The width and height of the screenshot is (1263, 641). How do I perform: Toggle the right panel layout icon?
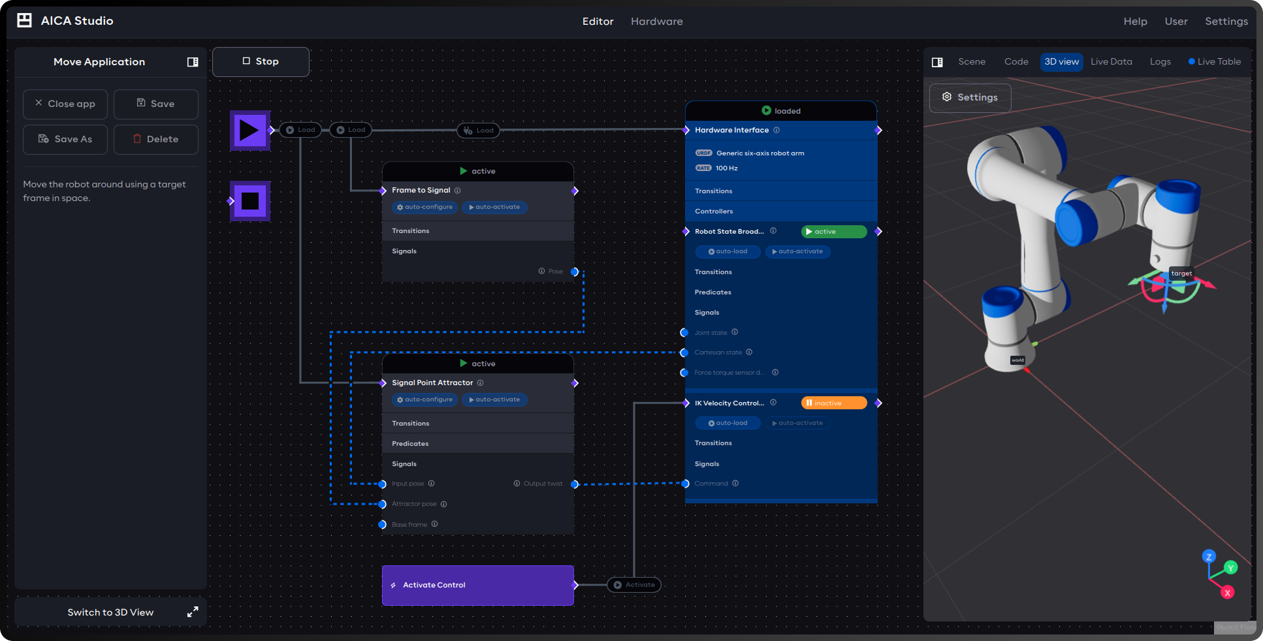[937, 62]
